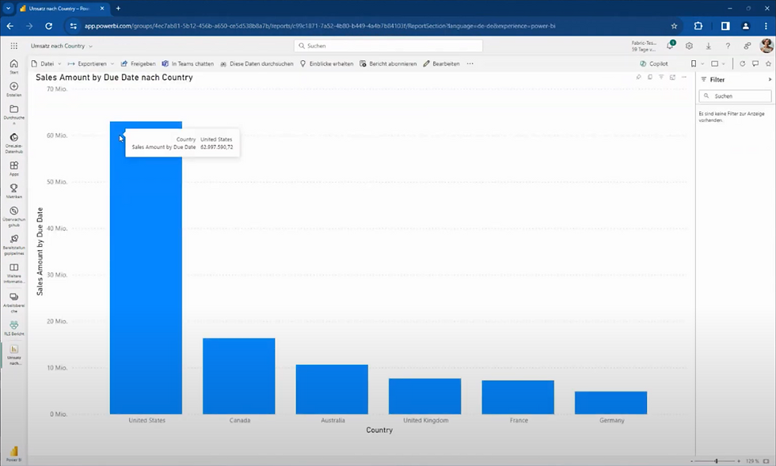Open the browser tab search dropdown

[9, 9]
